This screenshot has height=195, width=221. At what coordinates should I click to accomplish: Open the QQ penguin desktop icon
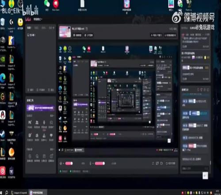tap(3, 117)
